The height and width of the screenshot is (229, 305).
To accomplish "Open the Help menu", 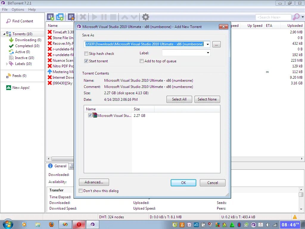I will coord(32,10).
